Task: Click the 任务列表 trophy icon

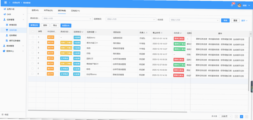Action: click(7, 30)
